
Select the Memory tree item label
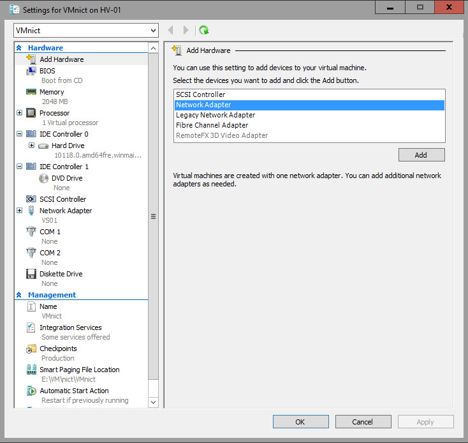(x=52, y=92)
